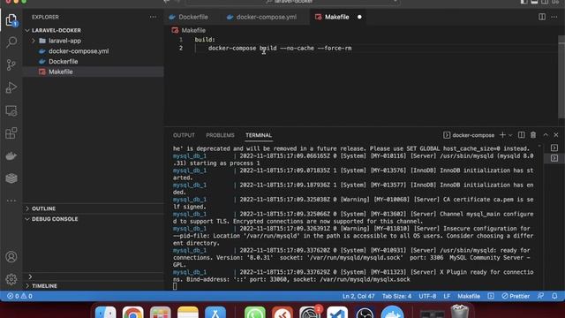Show errors and warnings count in status bar
The width and height of the screenshot is (565, 318).
(x=19, y=296)
